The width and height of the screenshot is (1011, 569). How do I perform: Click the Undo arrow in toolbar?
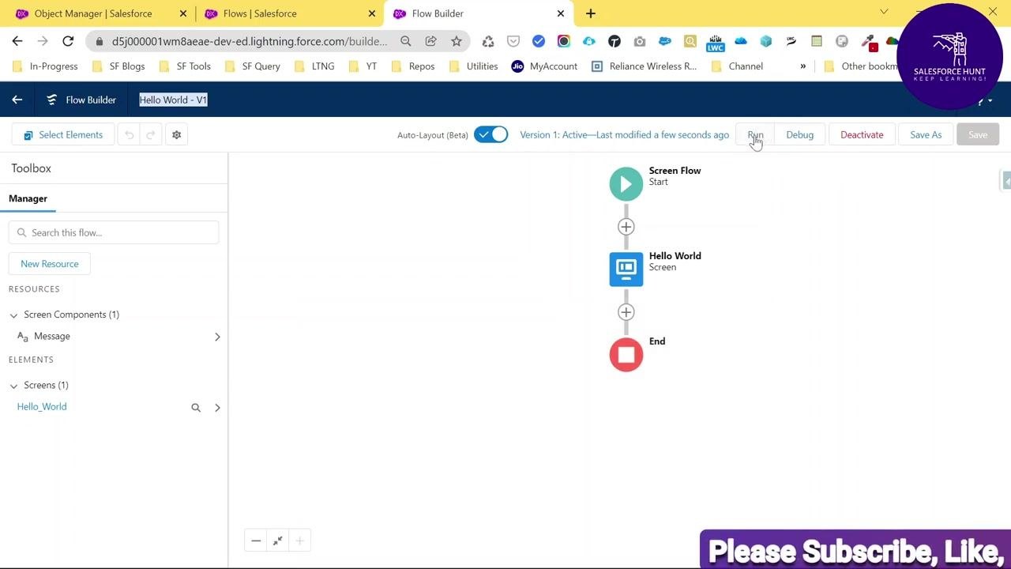click(x=129, y=135)
